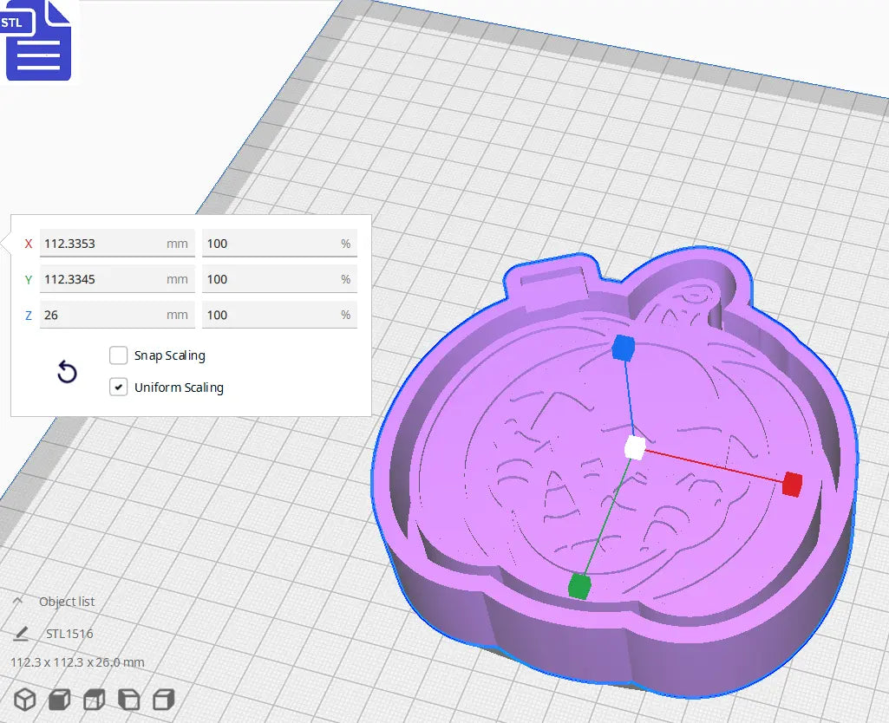Click the green Y-axis scale handle
This screenshot has width=889, height=723.
coord(579,586)
